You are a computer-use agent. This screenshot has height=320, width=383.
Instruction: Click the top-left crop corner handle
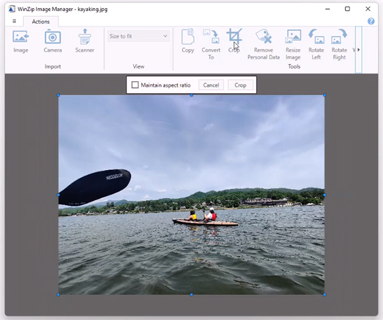pyautogui.click(x=59, y=96)
